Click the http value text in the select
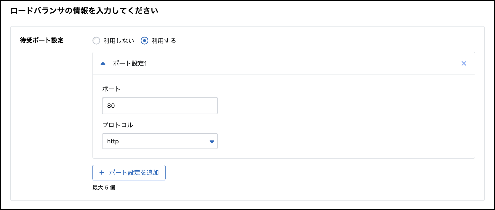This screenshot has height=210, width=495. coord(113,141)
